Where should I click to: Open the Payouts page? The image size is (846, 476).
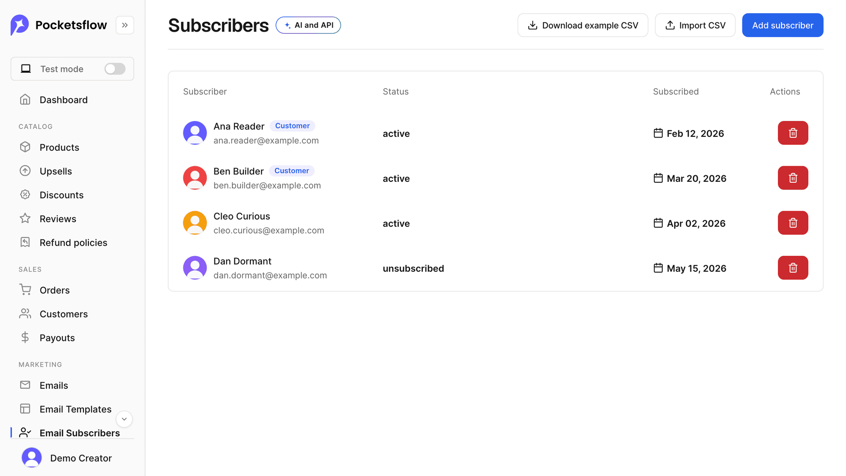tap(57, 338)
